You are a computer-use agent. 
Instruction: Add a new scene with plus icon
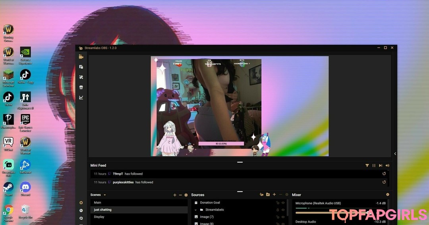point(175,195)
